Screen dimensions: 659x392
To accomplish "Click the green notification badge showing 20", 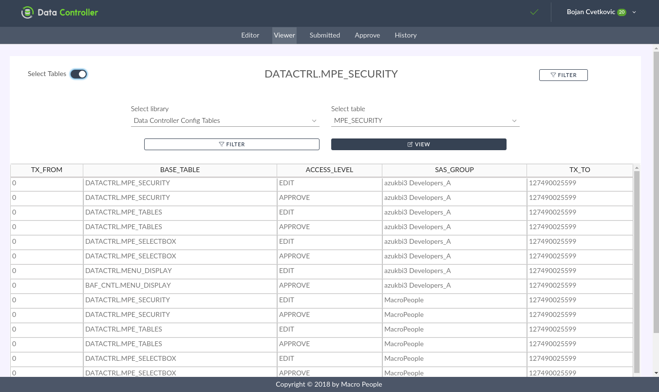I will pyautogui.click(x=621, y=12).
